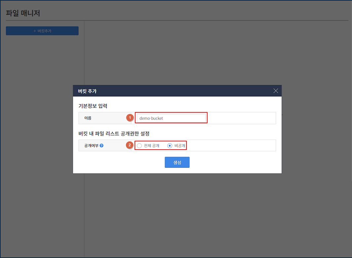Click the empty bucket list panel below 버킷추가
The width and height of the screenshot is (352, 258).
[x=42, y=132]
